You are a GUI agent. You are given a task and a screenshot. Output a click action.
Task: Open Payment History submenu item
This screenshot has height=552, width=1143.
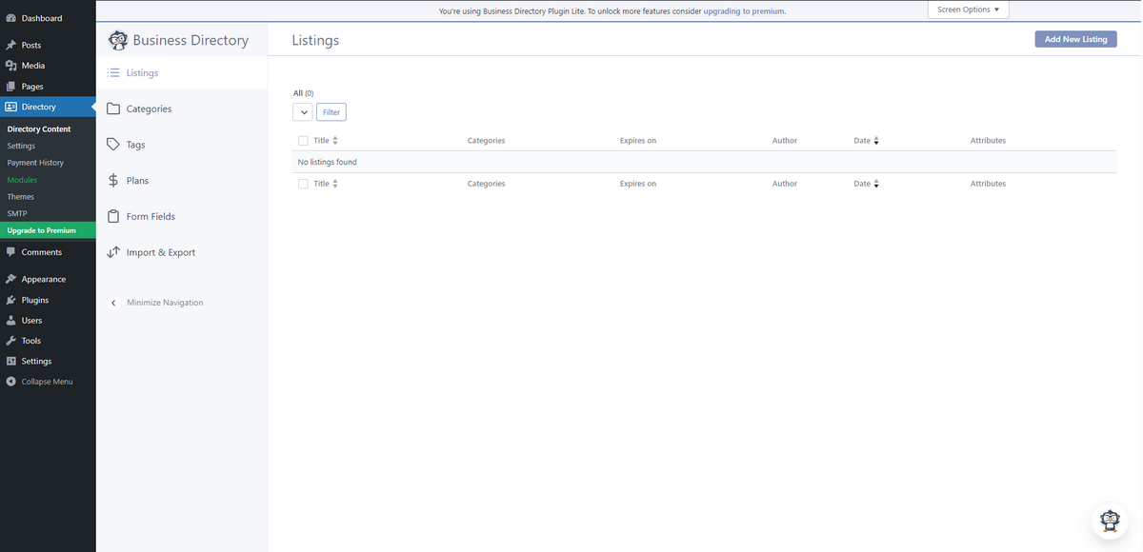35,163
